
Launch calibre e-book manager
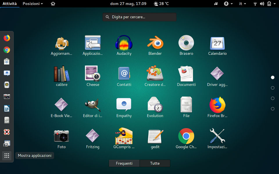(62, 77)
